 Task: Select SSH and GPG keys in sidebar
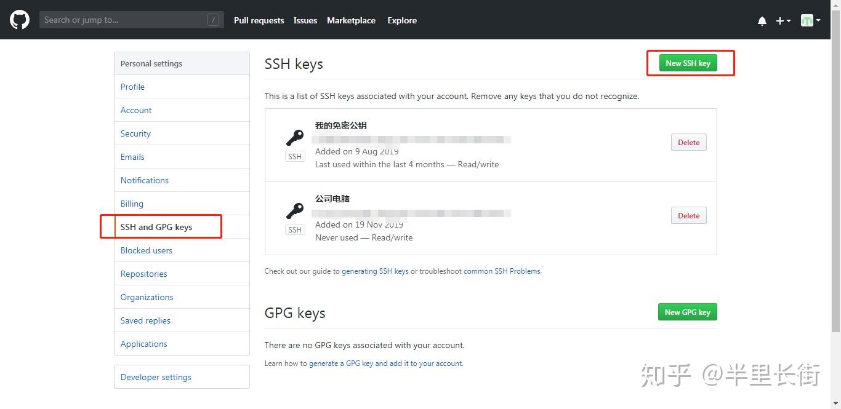[156, 226]
